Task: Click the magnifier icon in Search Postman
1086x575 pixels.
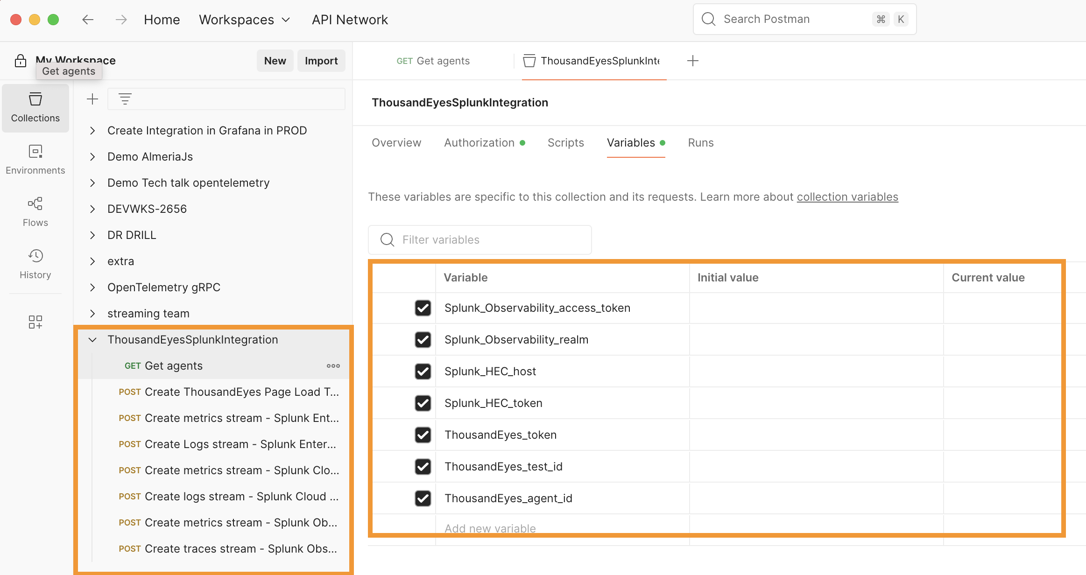Action: (x=708, y=19)
